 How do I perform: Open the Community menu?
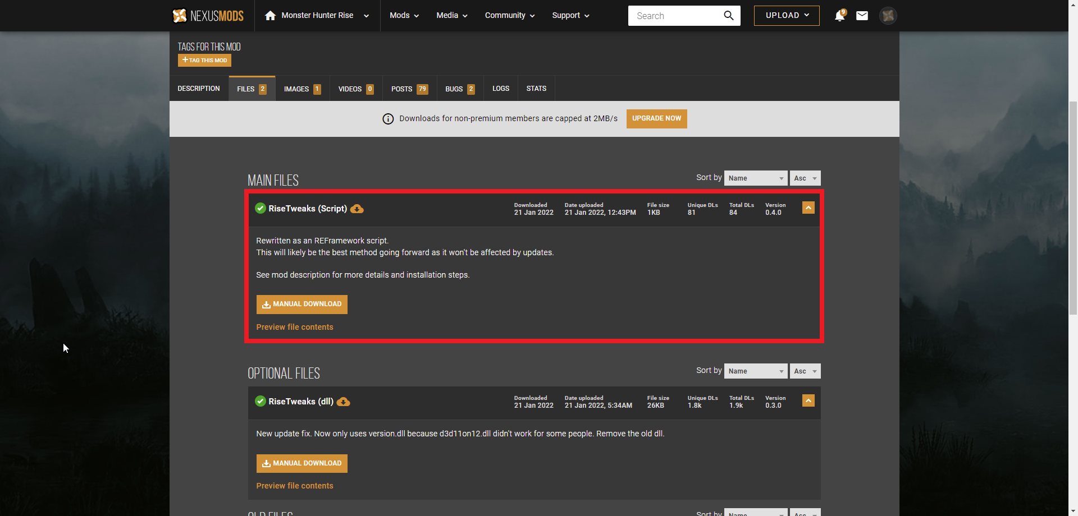coord(510,16)
